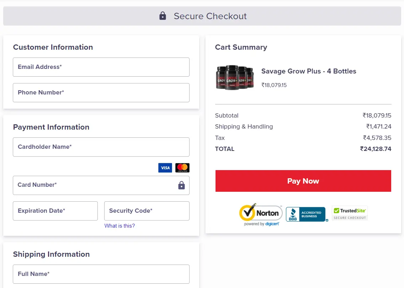The height and width of the screenshot is (288, 404).
Task: Click the Email Address input field
Action: [x=101, y=67]
